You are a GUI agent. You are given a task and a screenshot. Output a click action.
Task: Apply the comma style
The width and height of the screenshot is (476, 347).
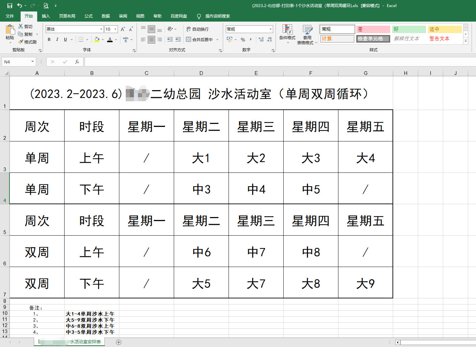point(251,39)
